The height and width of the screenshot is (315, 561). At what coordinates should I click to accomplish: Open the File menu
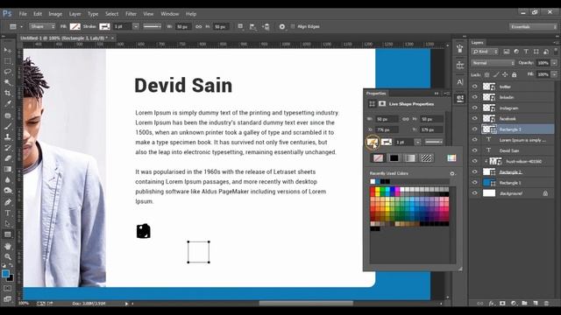[x=23, y=14]
